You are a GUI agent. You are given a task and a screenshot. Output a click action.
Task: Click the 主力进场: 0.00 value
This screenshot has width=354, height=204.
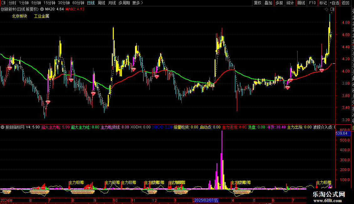pyautogui.click(x=234, y=127)
